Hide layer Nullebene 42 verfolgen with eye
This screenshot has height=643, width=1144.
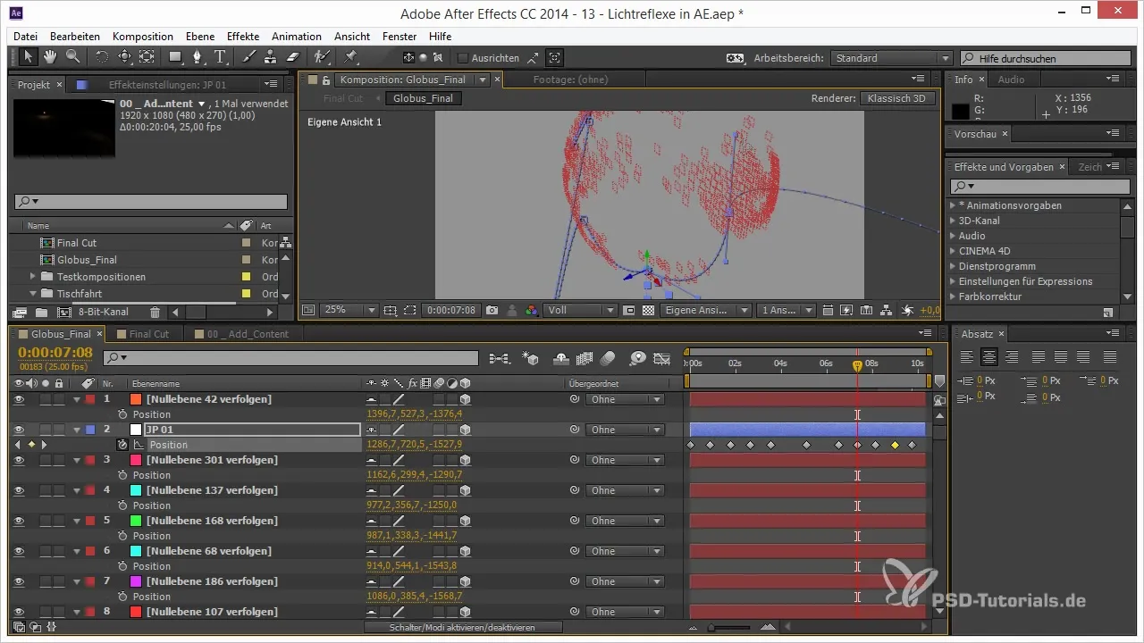coord(19,399)
